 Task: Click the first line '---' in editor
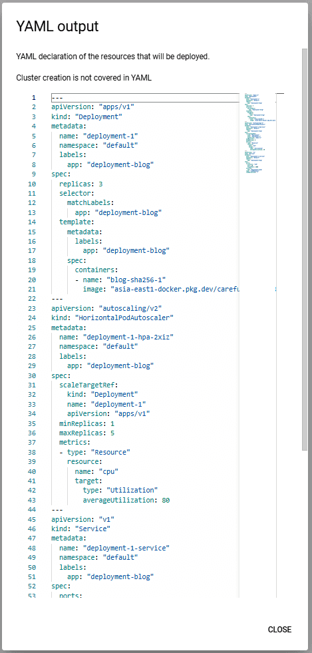(x=57, y=98)
